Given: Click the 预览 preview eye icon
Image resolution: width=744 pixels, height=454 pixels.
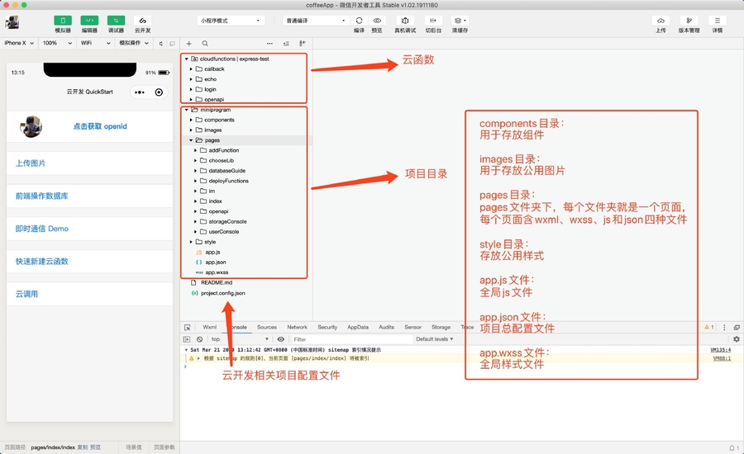Looking at the screenshot, I should click(x=377, y=21).
